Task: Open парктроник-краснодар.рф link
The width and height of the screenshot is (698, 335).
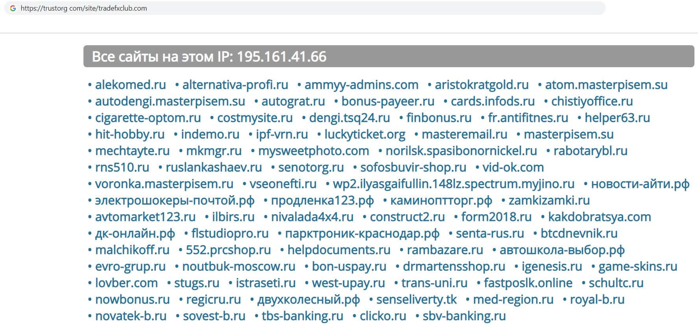Action: 362,234
